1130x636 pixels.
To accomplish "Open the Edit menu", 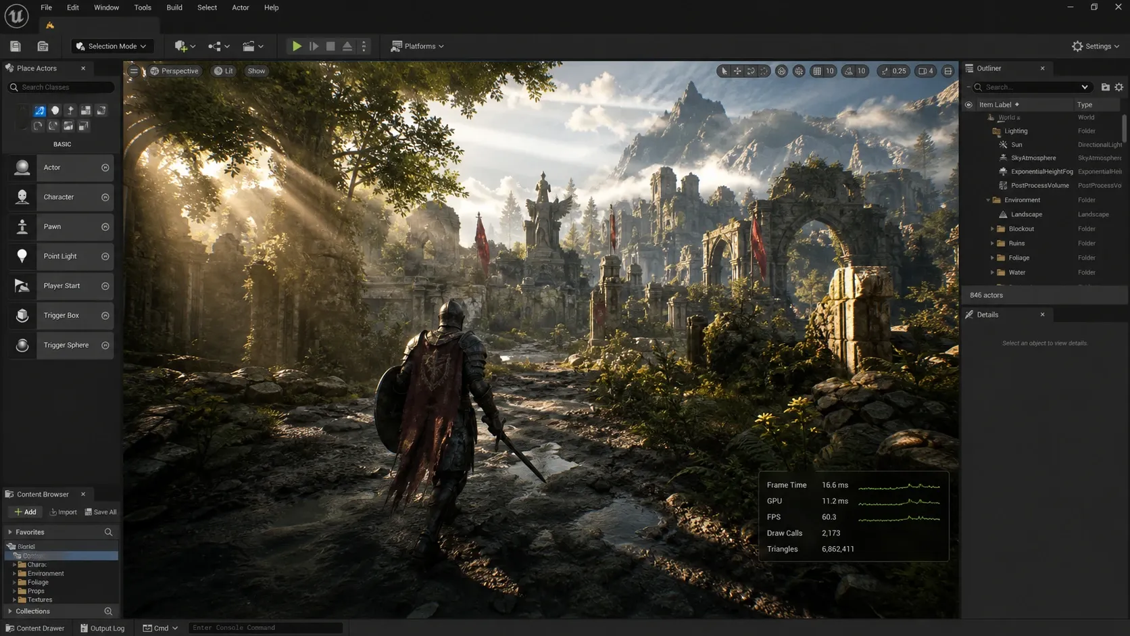I will coord(73,7).
